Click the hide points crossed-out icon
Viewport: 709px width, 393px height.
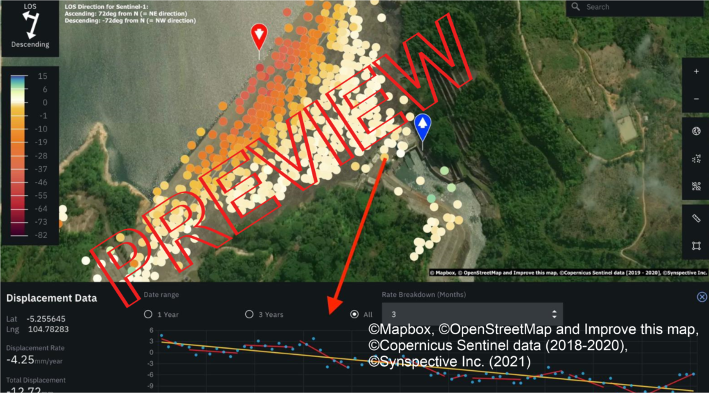(696, 186)
